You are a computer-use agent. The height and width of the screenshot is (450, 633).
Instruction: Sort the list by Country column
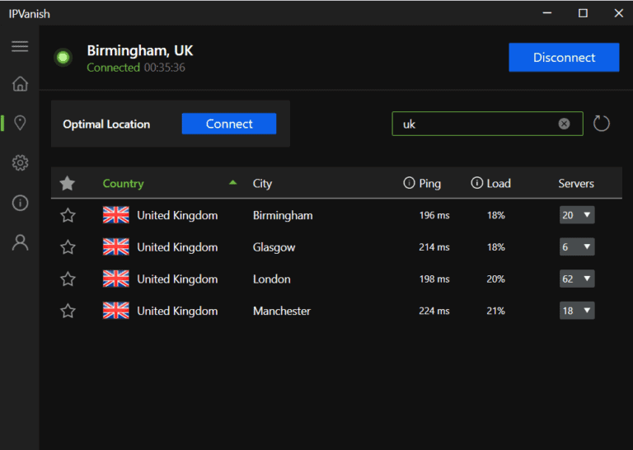(123, 184)
